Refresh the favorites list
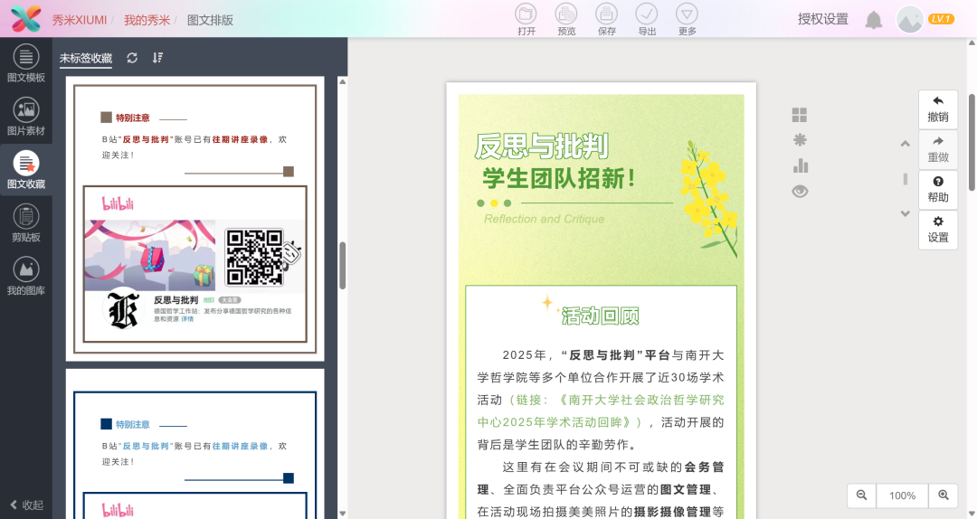 (x=132, y=58)
